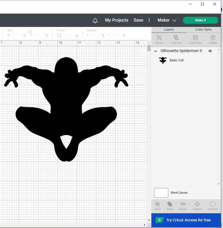Click the Rotate stepper arrows
The width and height of the screenshot is (223, 228).
(77, 36)
